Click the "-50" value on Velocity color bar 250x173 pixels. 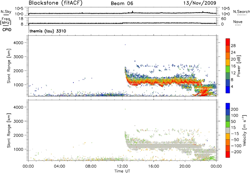point(235,140)
